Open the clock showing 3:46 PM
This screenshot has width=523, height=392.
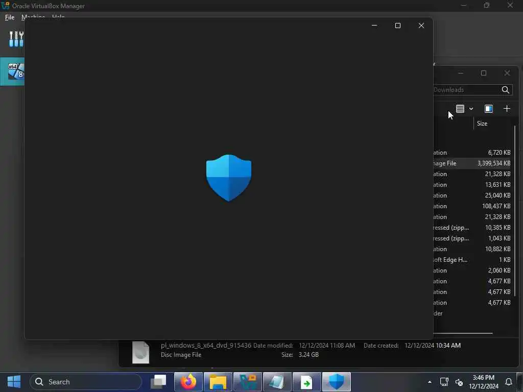click(483, 382)
